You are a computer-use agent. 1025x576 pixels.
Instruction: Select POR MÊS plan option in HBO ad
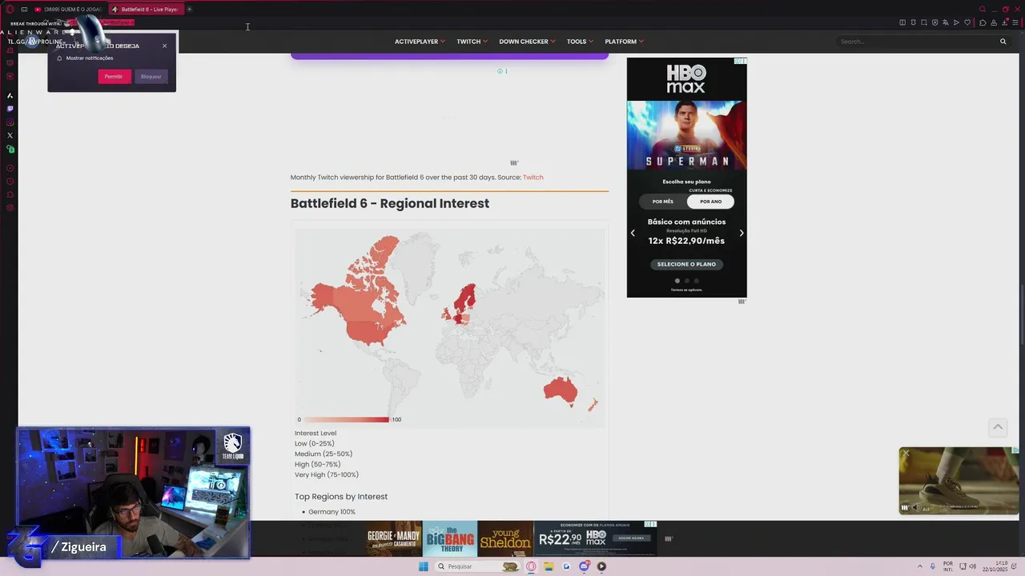pos(663,202)
